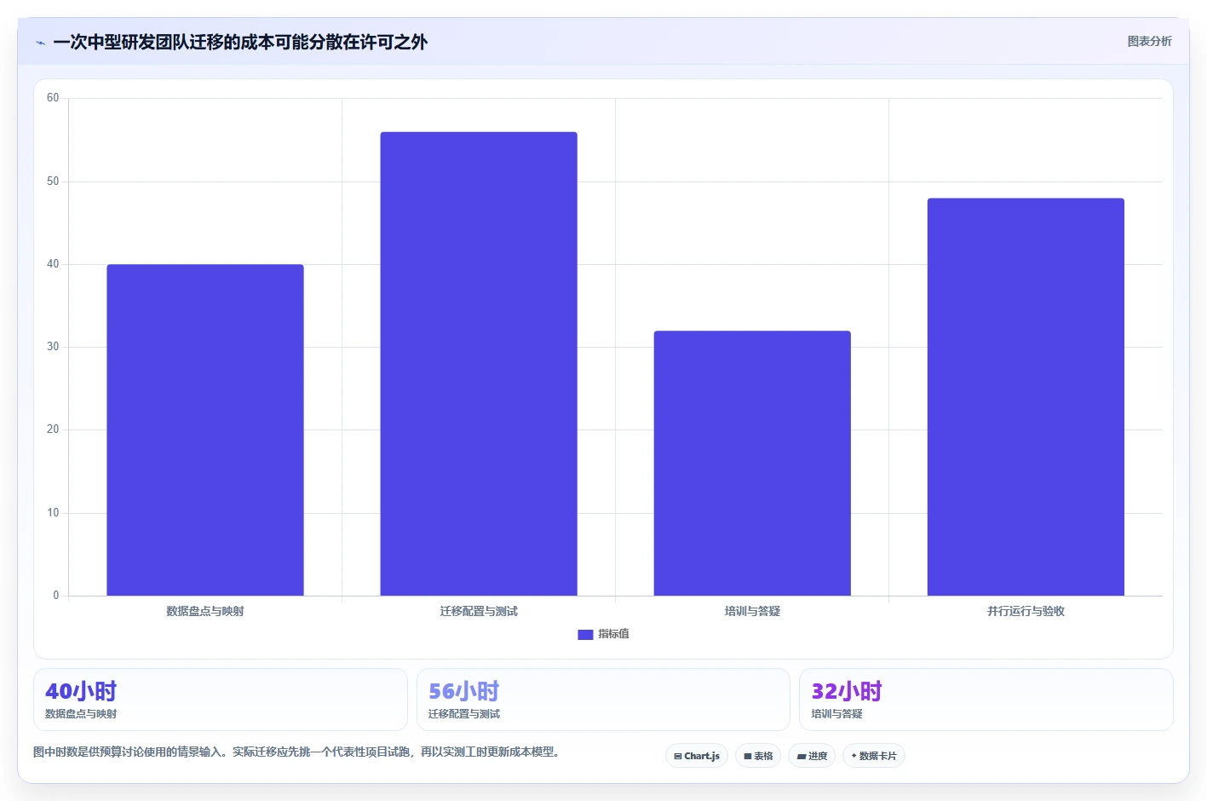1207x801 pixels.
Task: Click the 图表分析 label in the header
Action: click(1149, 41)
